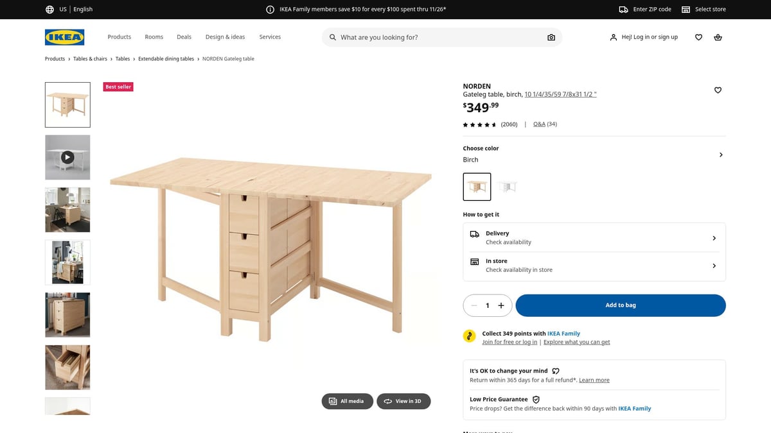Select a store using the store icon
771x433 pixels.
686,9
